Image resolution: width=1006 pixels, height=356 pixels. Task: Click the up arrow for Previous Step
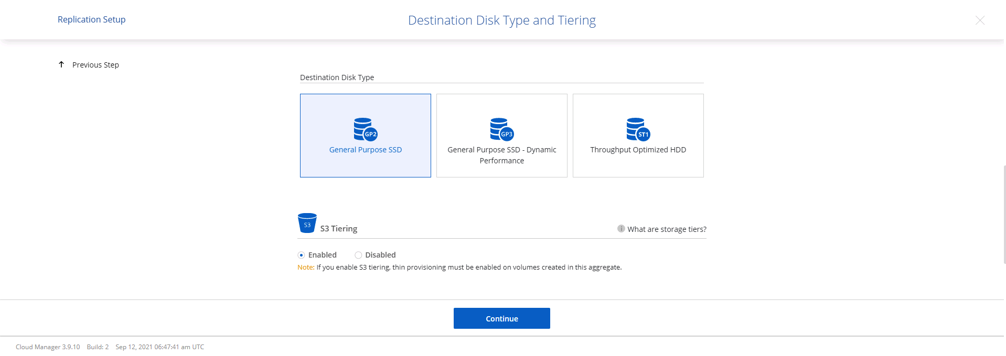click(x=61, y=64)
